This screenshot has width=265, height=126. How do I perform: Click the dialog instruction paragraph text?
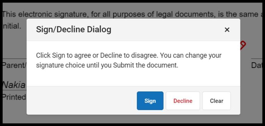pyautogui.click(x=129, y=61)
